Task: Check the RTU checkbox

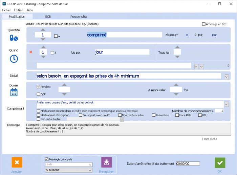Action: 200,115
